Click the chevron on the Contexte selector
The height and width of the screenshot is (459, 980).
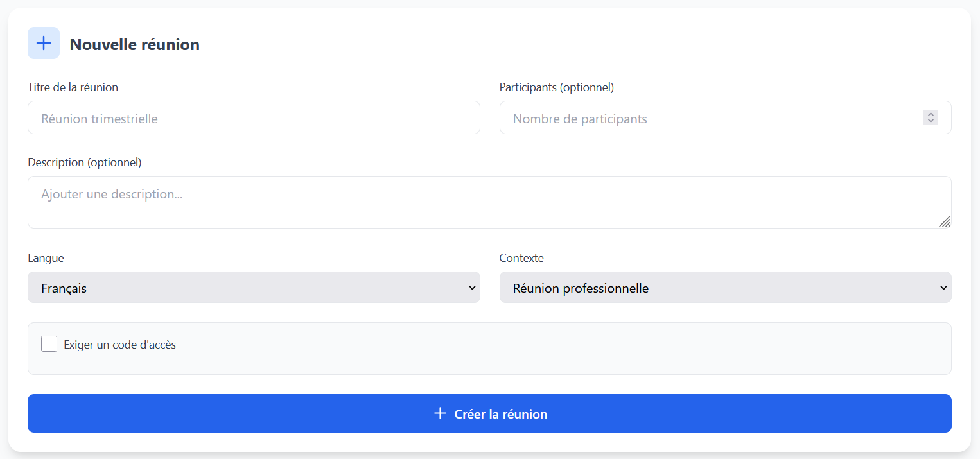coord(942,288)
